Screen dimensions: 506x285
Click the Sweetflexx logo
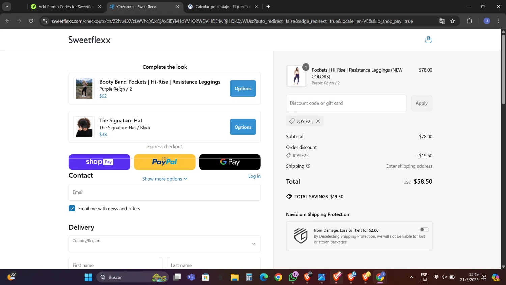(90, 40)
